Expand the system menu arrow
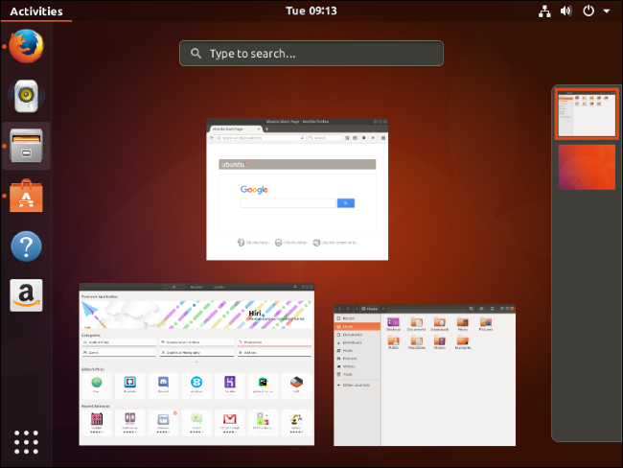Image resolution: width=623 pixels, height=468 pixels. coord(607,12)
